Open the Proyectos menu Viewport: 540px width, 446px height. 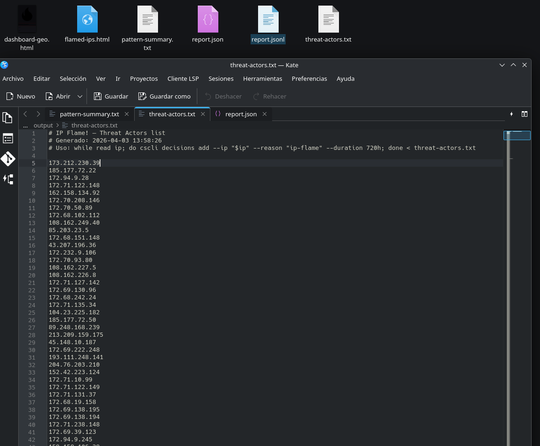click(x=144, y=78)
